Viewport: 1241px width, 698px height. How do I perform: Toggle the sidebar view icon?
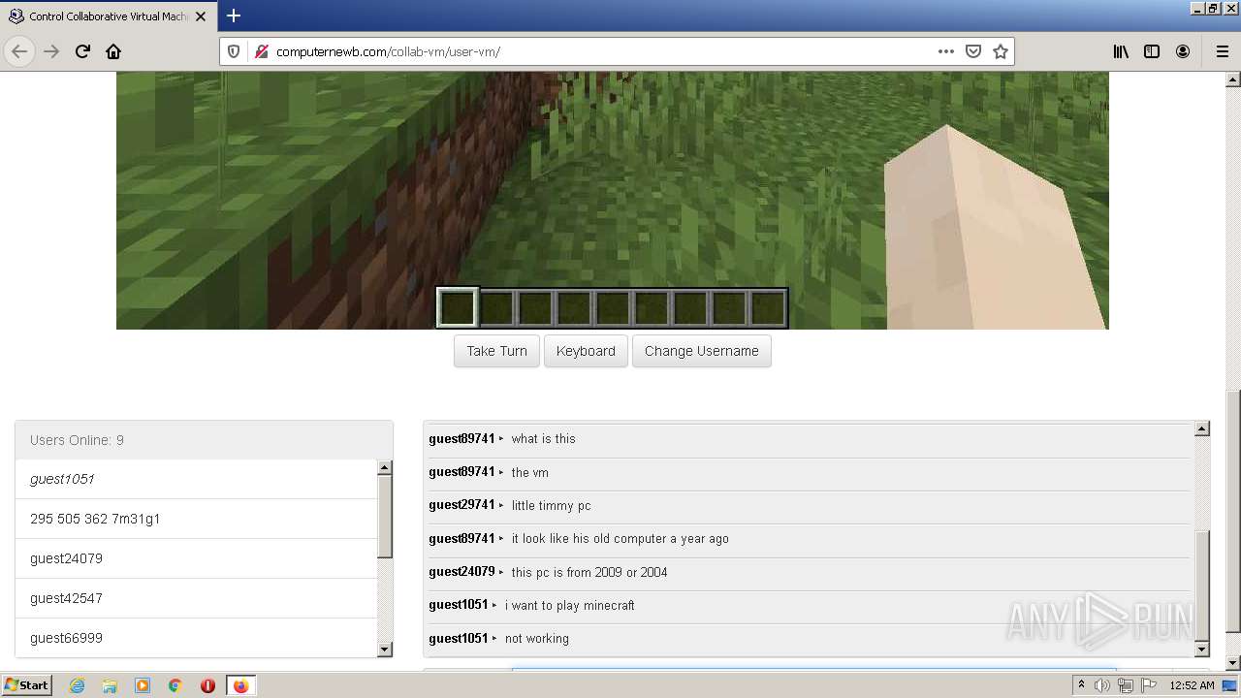(1152, 51)
